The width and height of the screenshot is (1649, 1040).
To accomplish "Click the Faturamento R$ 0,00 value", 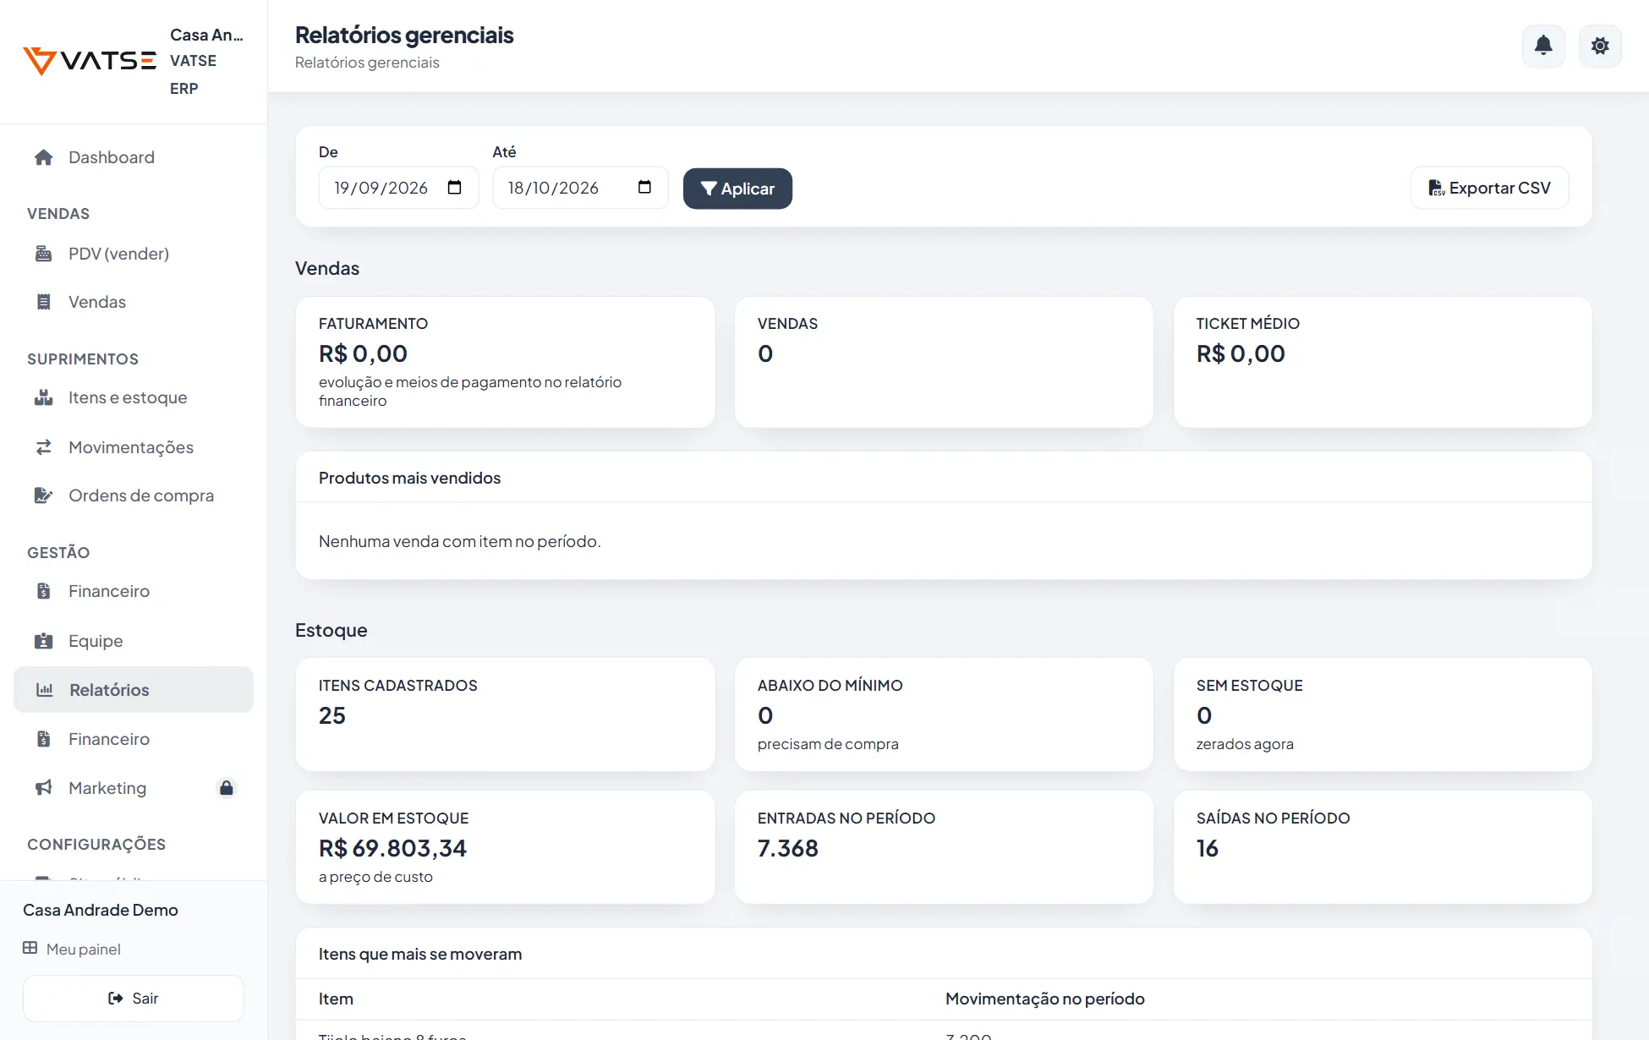I will coord(363,353).
